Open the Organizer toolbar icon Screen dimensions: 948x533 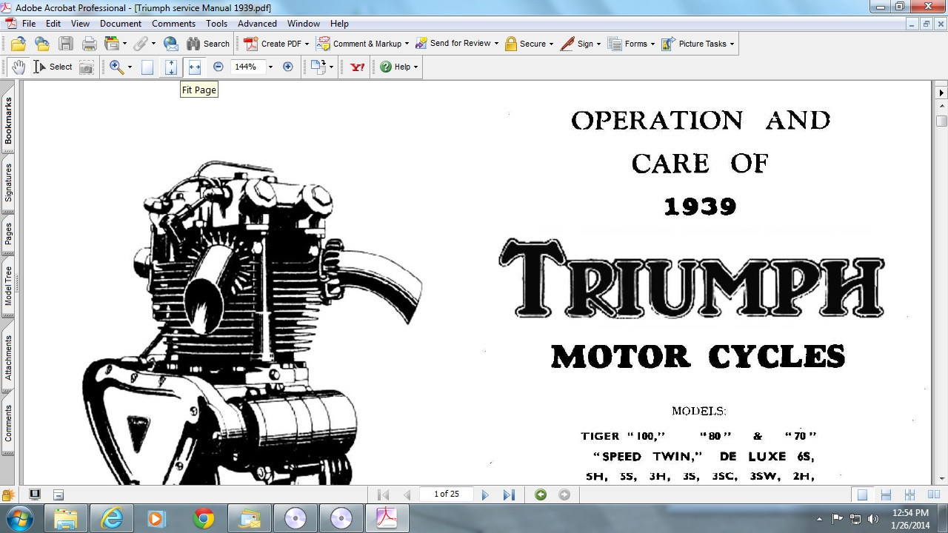pos(112,44)
